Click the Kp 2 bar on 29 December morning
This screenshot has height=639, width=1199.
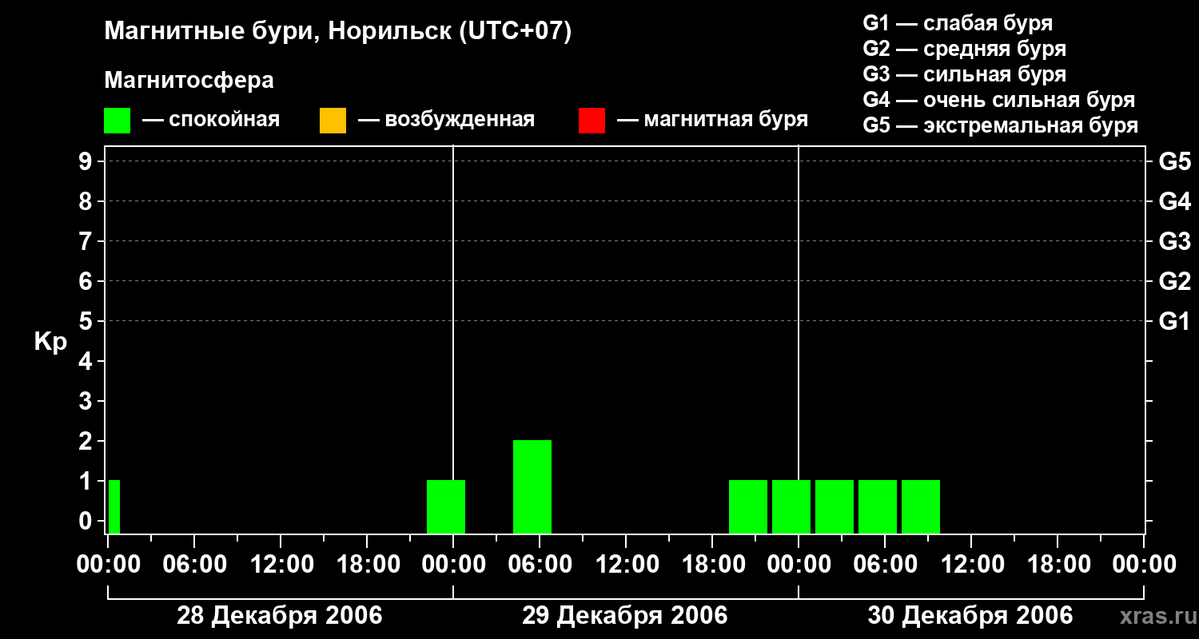[532, 486]
